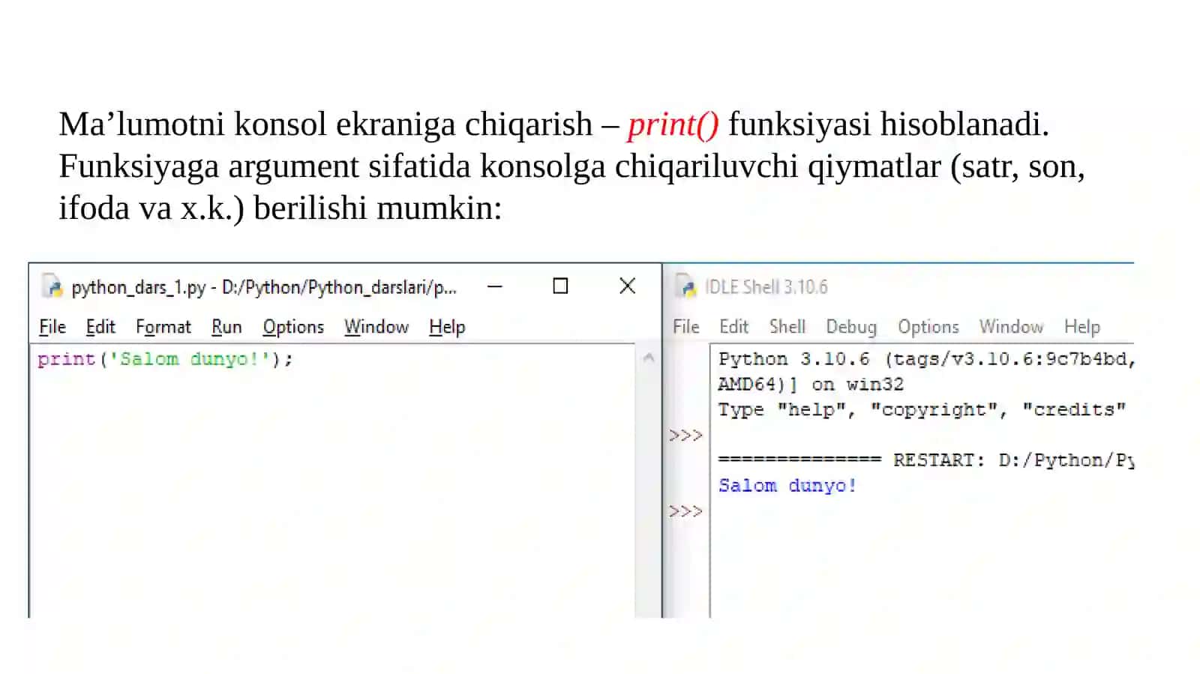Open the Debug menu in IDLE Shell
The height and width of the screenshot is (674, 1200).
pos(851,327)
